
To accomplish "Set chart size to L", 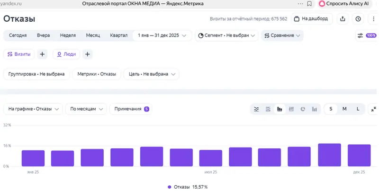I will [x=358, y=109].
